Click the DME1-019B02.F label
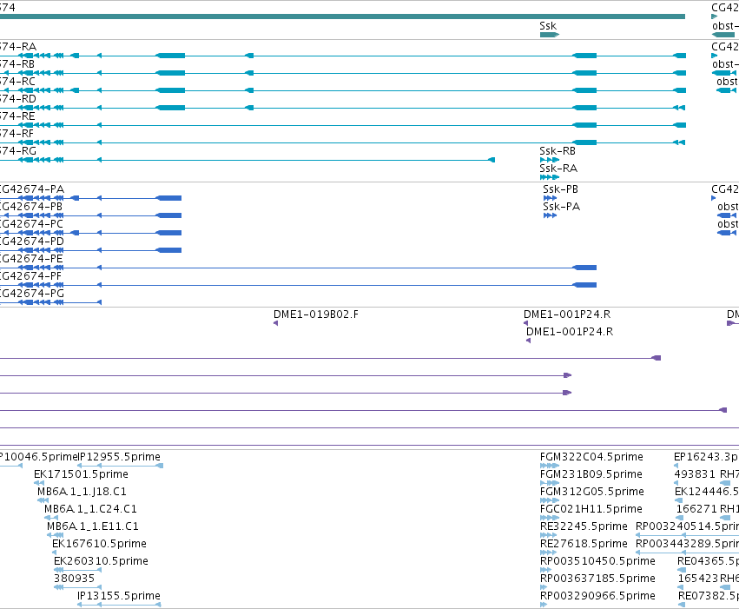Image resolution: width=739 pixels, height=609 pixels. (316, 314)
